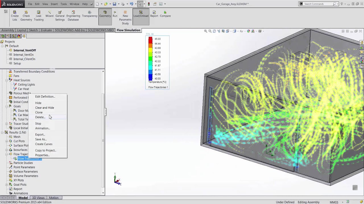Screen dimensions: 364x204
Task: Select Properties in the context menu
Action: [42, 155]
